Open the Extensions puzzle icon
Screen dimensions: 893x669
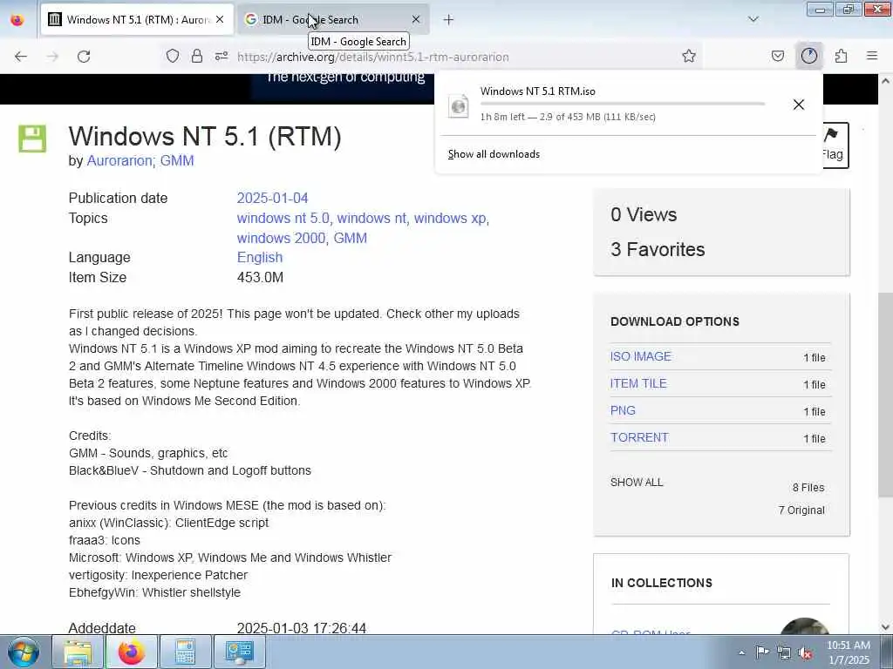[842, 56]
